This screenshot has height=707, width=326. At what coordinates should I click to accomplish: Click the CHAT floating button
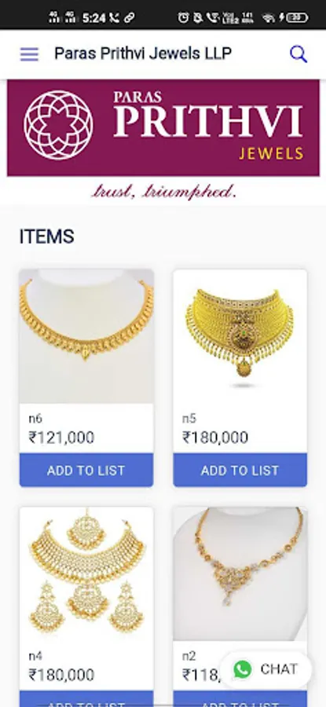[266, 669]
